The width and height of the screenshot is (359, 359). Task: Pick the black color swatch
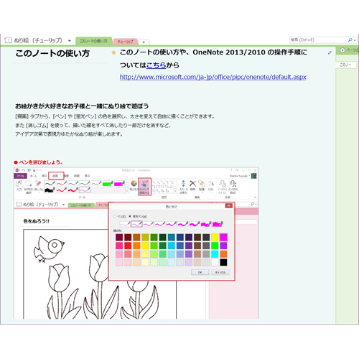(x=223, y=262)
